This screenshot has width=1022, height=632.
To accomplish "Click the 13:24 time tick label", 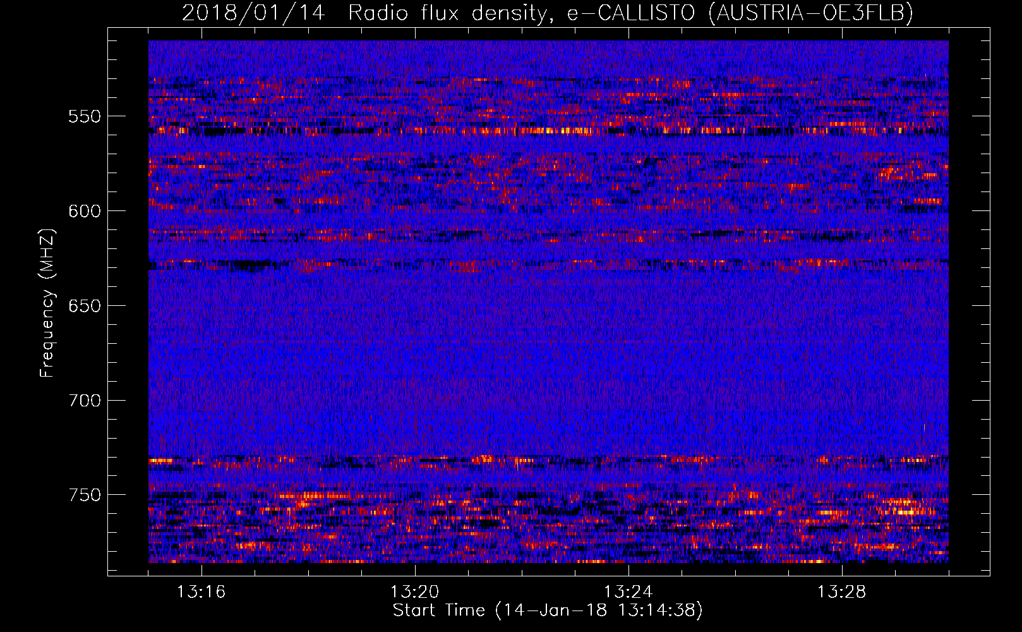I will coord(628,592).
